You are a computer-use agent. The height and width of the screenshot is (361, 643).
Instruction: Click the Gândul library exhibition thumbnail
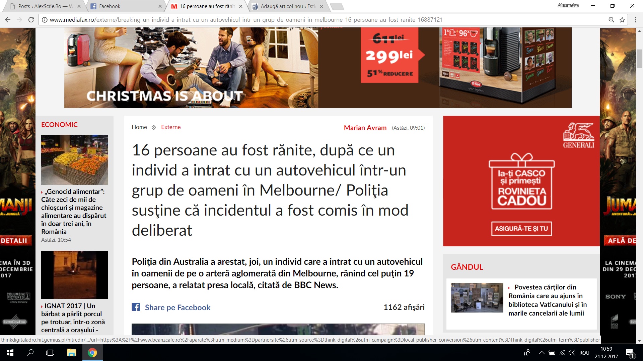pyautogui.click(x=477, y=298)
